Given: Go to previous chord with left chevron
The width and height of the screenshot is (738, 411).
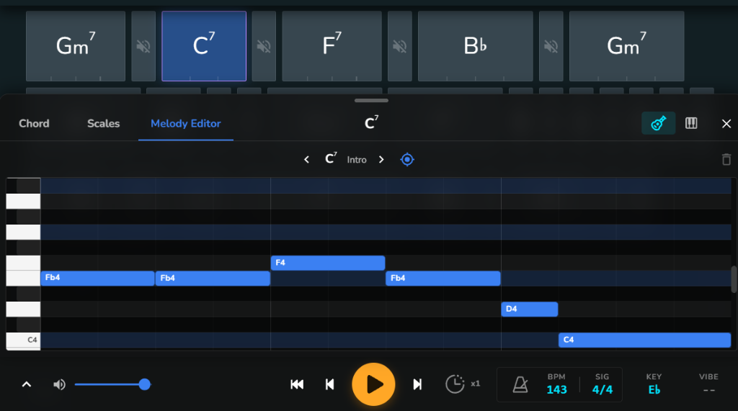Looking at the screenshot, I should pyautogui.click(x=306, y=160).
